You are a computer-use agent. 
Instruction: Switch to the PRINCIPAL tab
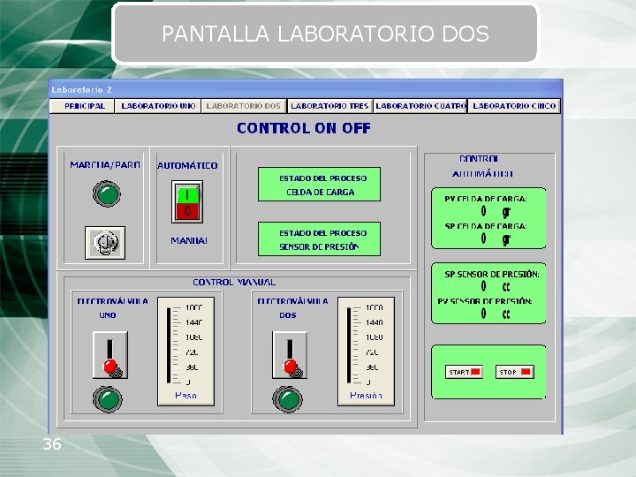coord(82,106)
